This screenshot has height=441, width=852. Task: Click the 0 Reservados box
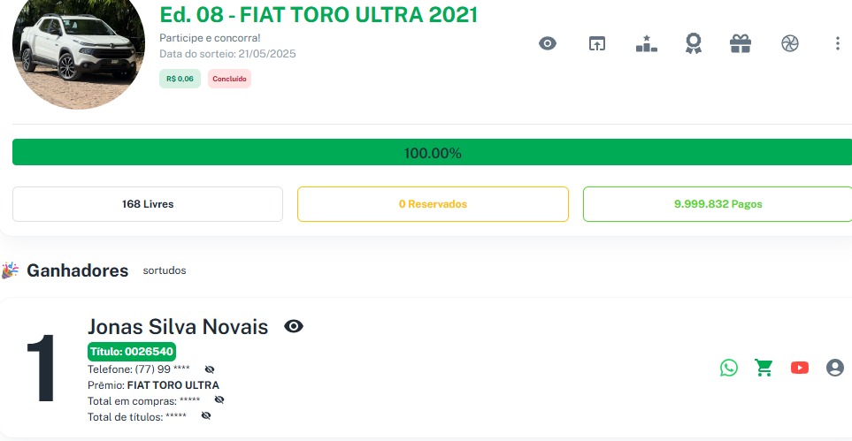pos(433,204)
